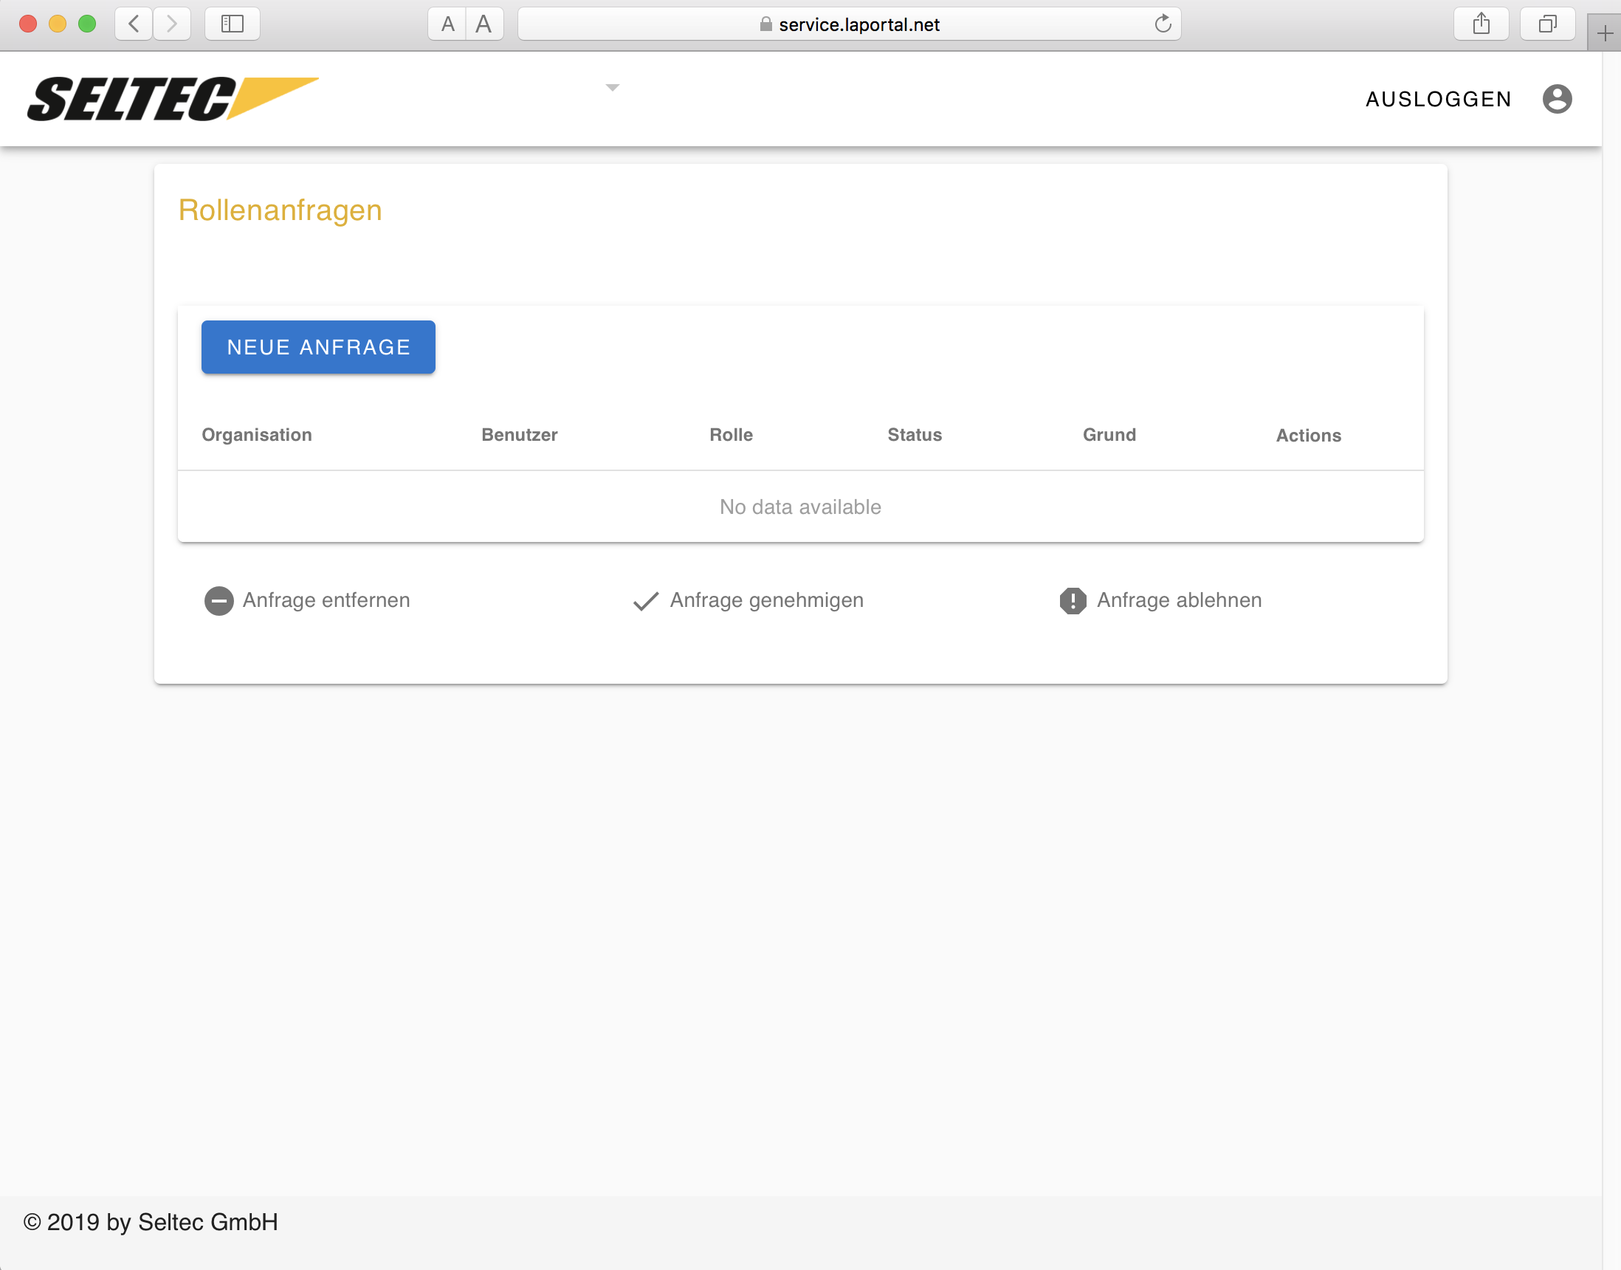Sort by Rolle column header
1621x1270 pixels.
pyautogui.click(x=732, y=435)
